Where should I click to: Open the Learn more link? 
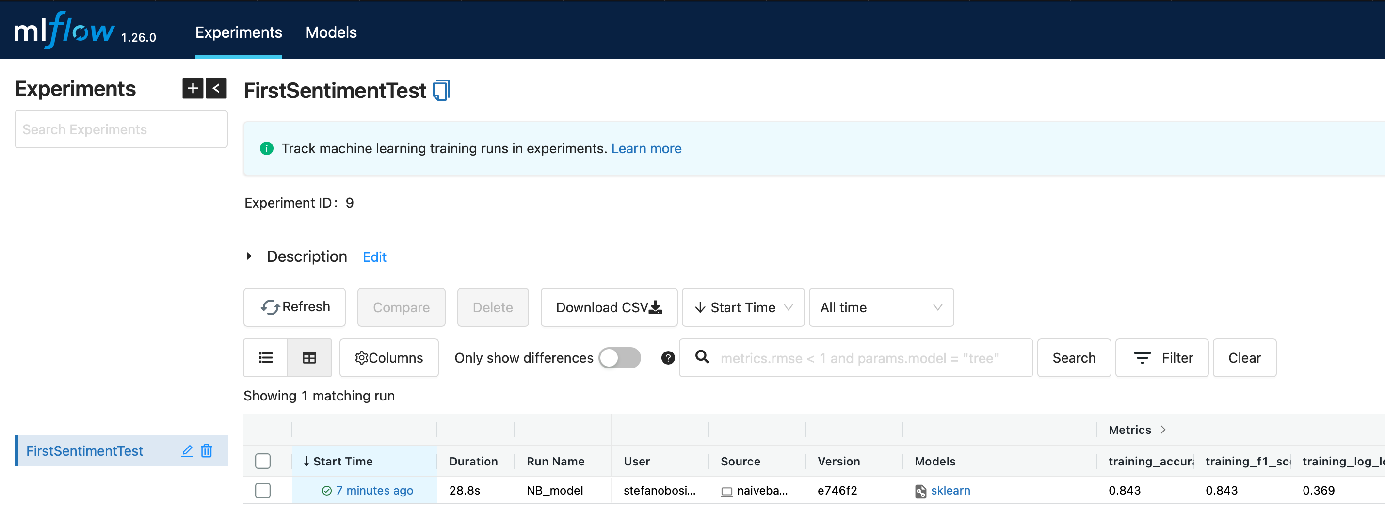pos(646,148)
